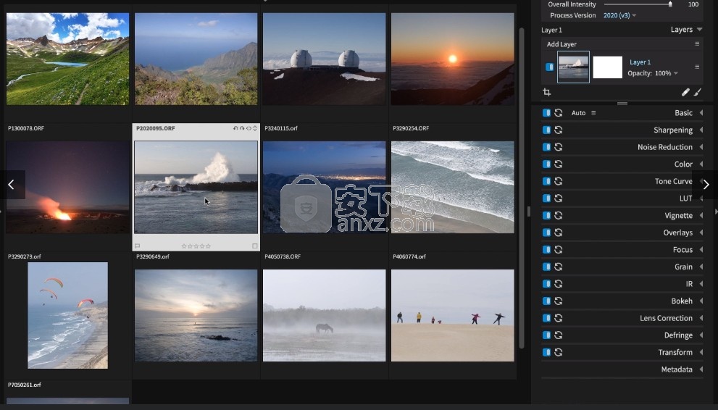Select the Layer 1 white mask thumbnail
Screen dimensions: 718x410
coord(608,67)
